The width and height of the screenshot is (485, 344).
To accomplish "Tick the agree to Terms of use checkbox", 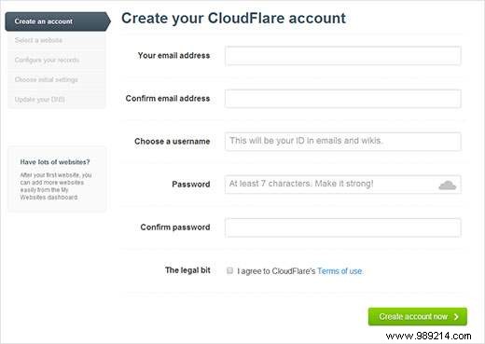I will click(229, 270).
